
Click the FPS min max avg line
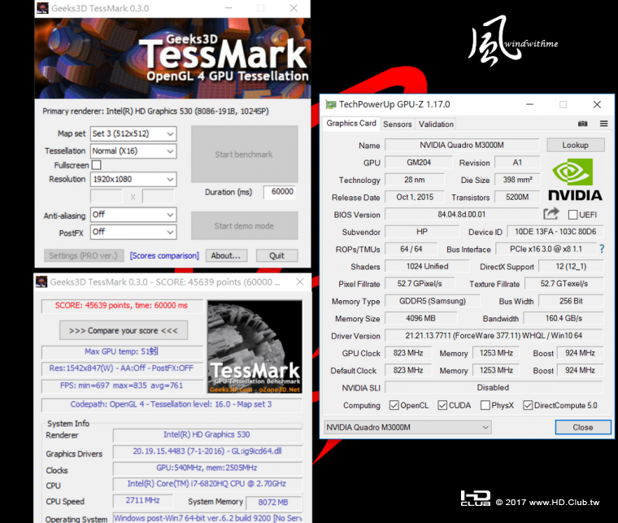[121, 386]
